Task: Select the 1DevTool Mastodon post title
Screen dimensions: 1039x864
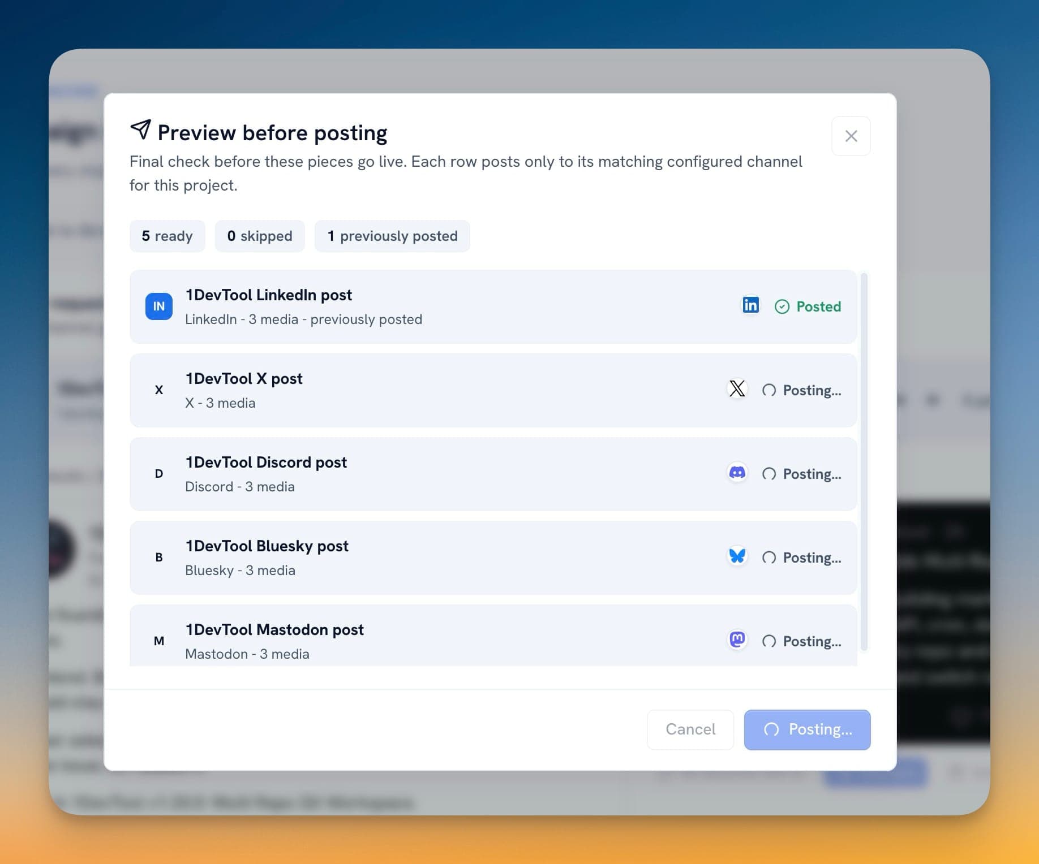Action: tap(274, 629)
